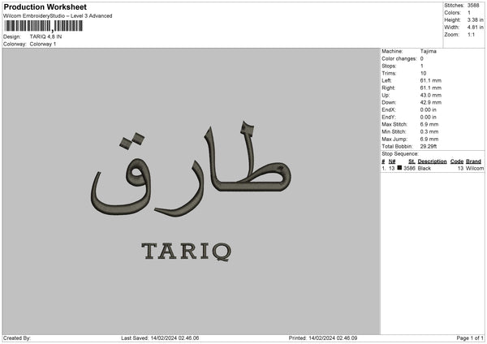Image resolution: width=487 pixels, height=344 pixels.
Task: Select the EndY: label
Action: click(x=389, y=117)
